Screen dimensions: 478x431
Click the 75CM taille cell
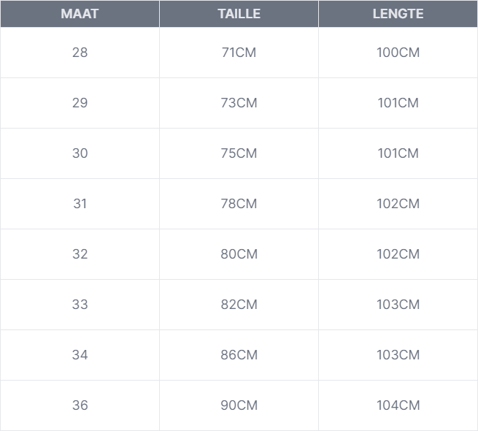click(239, 153)
